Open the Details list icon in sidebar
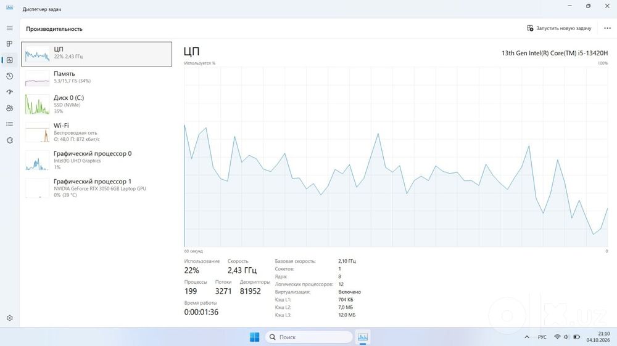The image size is (617, 346). tap(9, 124)
